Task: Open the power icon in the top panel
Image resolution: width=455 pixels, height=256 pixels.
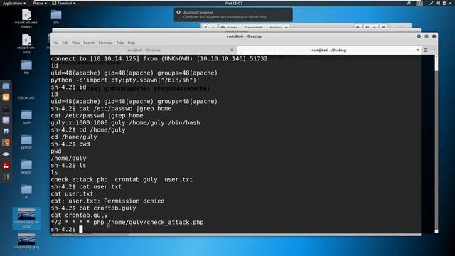Action: 445,3
